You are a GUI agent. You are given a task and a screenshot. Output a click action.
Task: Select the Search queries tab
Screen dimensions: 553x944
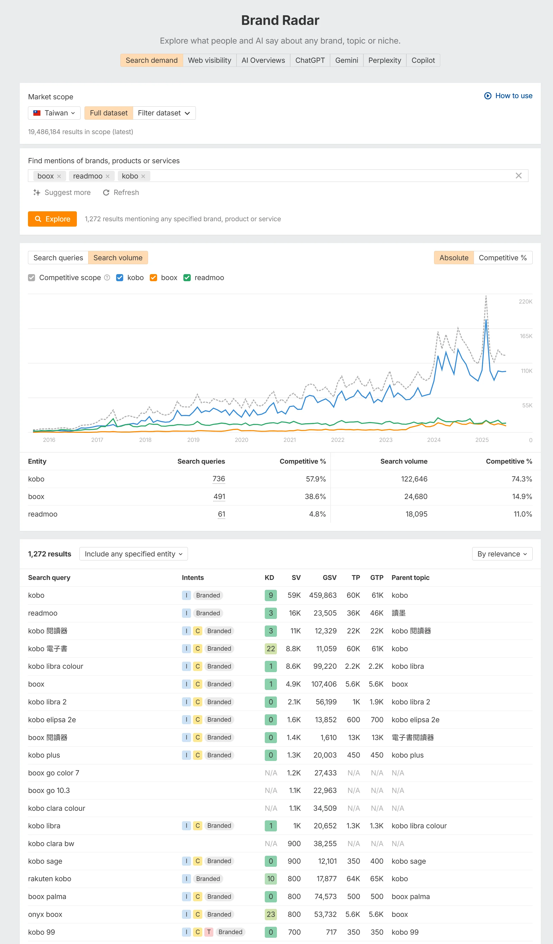(58, 258)
